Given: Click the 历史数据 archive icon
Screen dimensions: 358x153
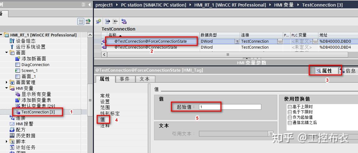Looking at the screenshot, I should (x=12, y=136).
